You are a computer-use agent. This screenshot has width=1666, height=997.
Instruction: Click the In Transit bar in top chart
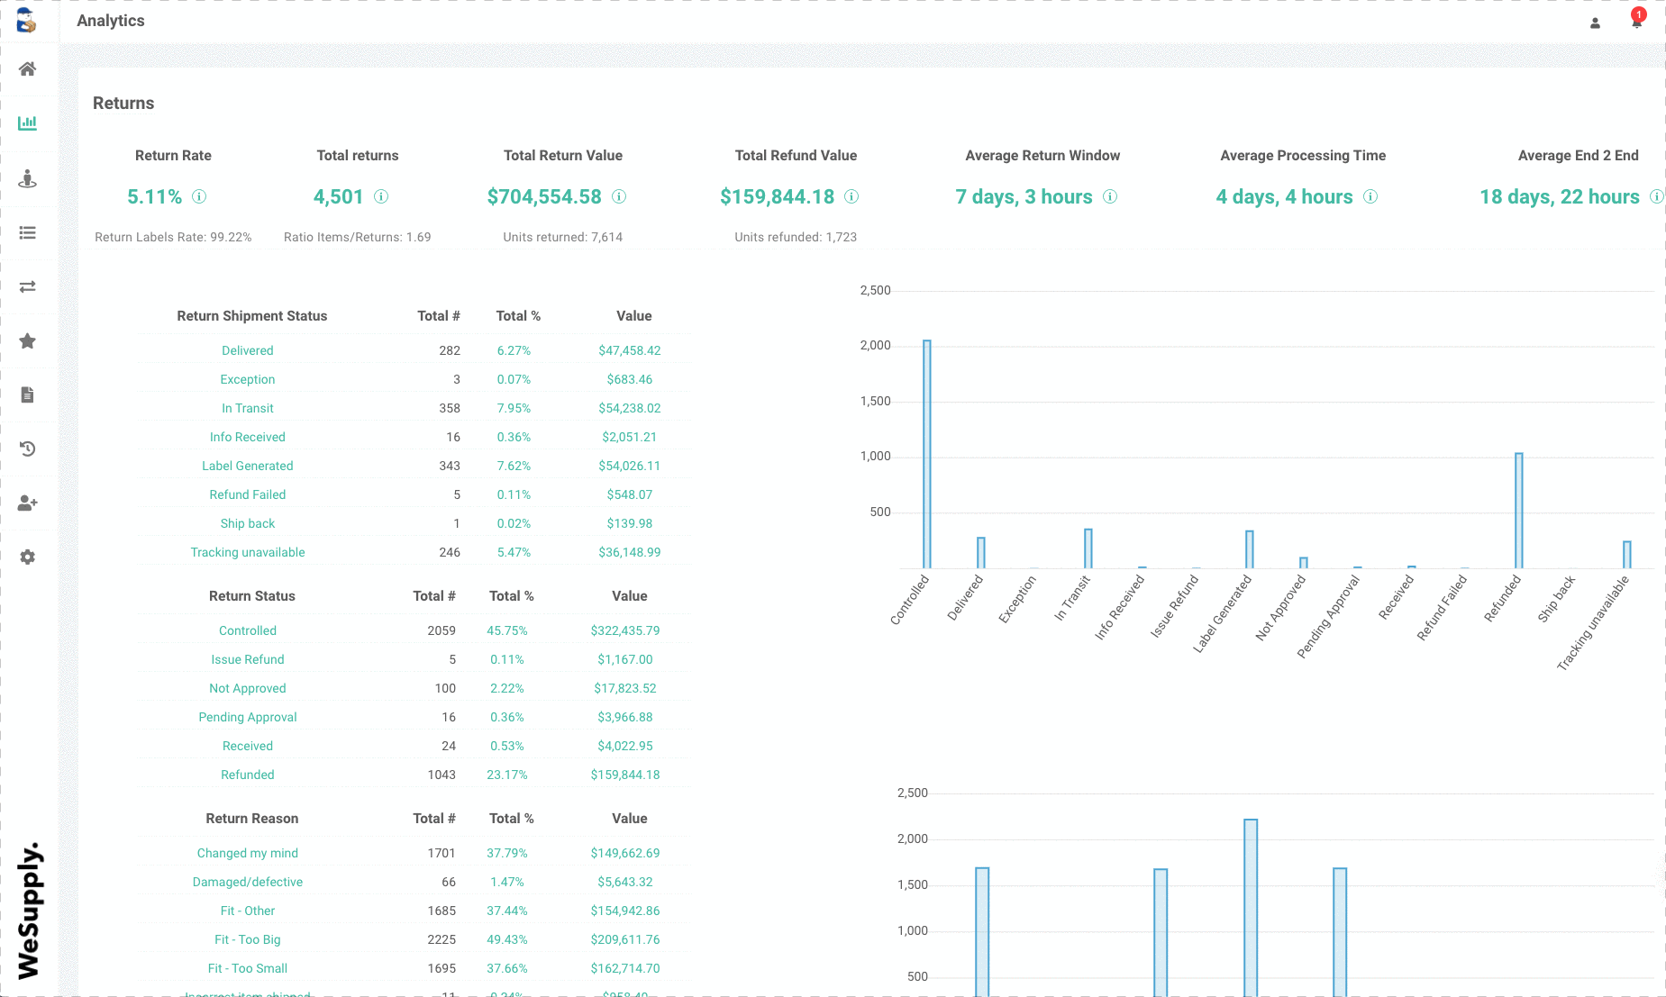(1088, 548)
